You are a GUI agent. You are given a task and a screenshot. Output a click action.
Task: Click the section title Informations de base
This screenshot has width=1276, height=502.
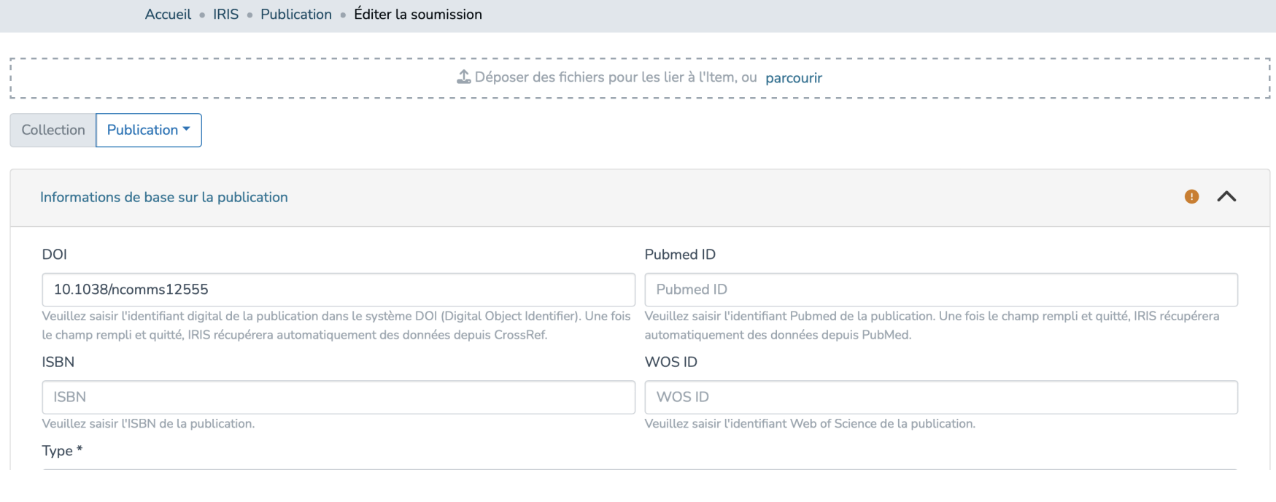click(164, 197)
